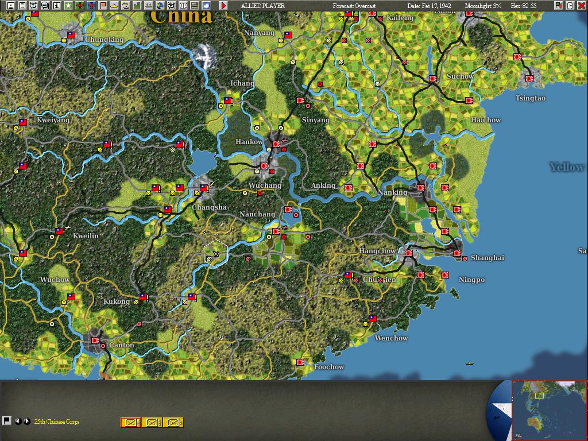588x441 pixels.
Task: Select the Japanese flag base at Shanghai
Action: tap(457, 253)
